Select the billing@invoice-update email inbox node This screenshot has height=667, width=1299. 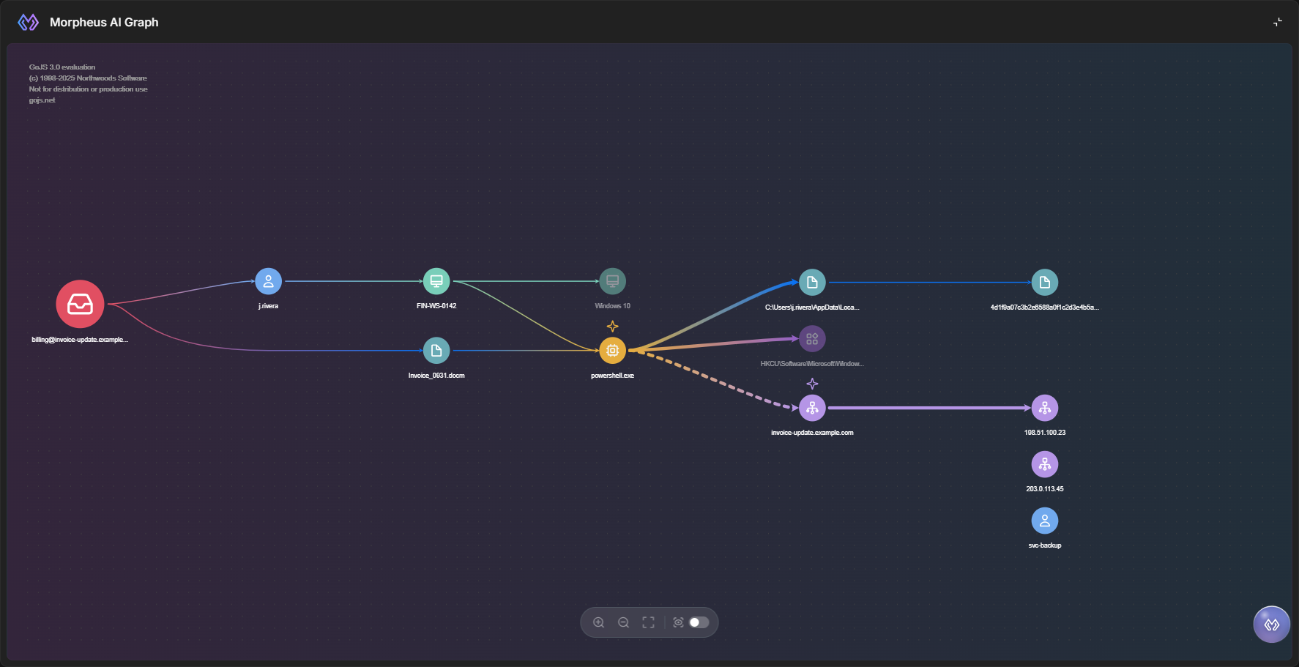(80, 304)
